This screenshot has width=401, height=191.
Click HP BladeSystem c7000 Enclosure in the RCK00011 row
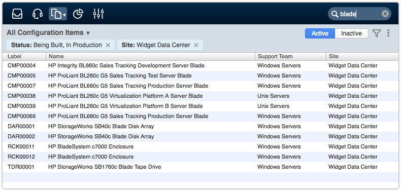click(x=91, y=146)
